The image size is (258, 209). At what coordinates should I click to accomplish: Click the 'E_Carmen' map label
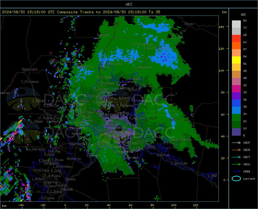(x=129, y=82)
